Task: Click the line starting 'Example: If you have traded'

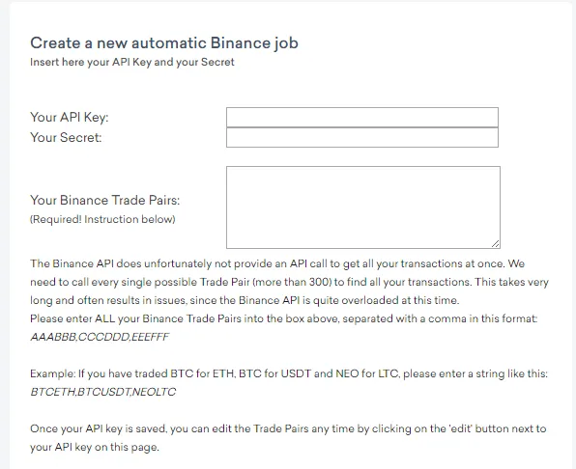Action: coord(289,373)
